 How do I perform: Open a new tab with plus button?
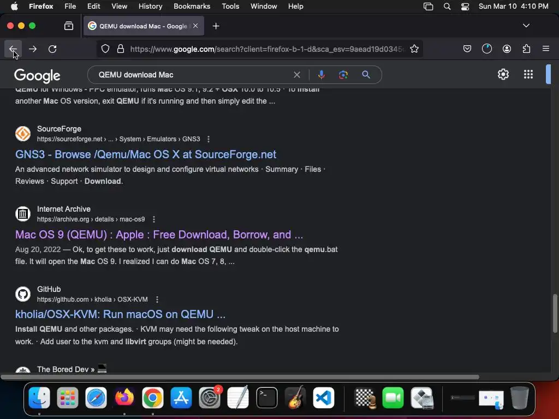coord(216,26)
